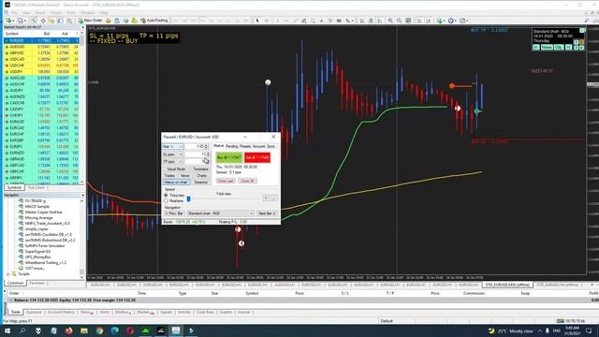Click the Prev. Bar navigation button
This screenshot has width=599, height=337.
[174, 213]
